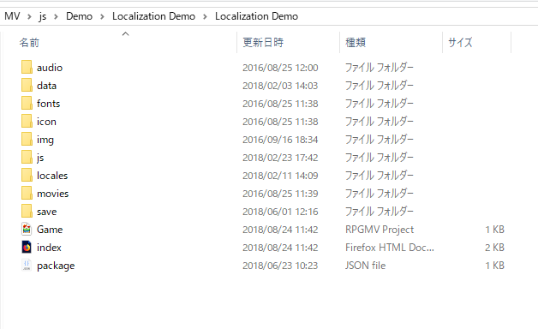Viewport: 538px width, 329px height.
Task: Select the fonts folder icon
Action: (27, 104)
